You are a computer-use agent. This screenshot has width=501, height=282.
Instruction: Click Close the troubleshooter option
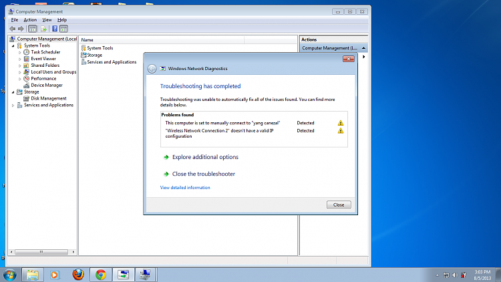click(204, 174)
